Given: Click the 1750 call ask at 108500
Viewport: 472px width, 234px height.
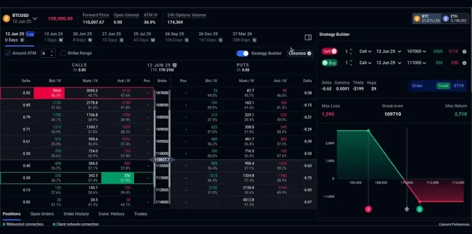Looking at the screenshot, I should 126,115.
